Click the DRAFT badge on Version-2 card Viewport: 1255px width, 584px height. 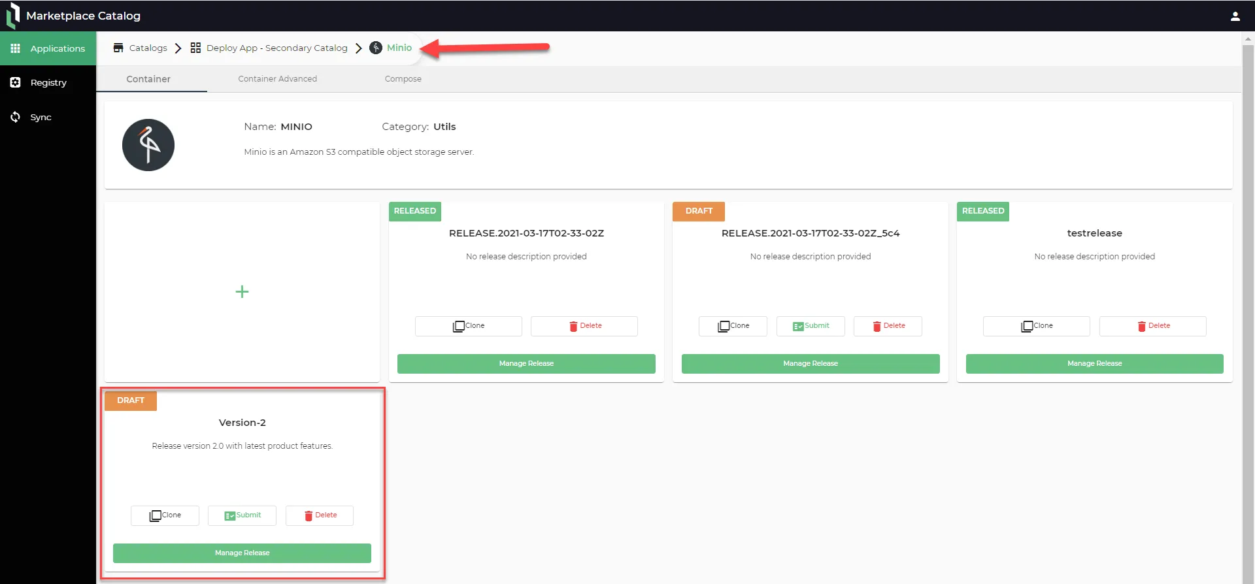(131, 401)
